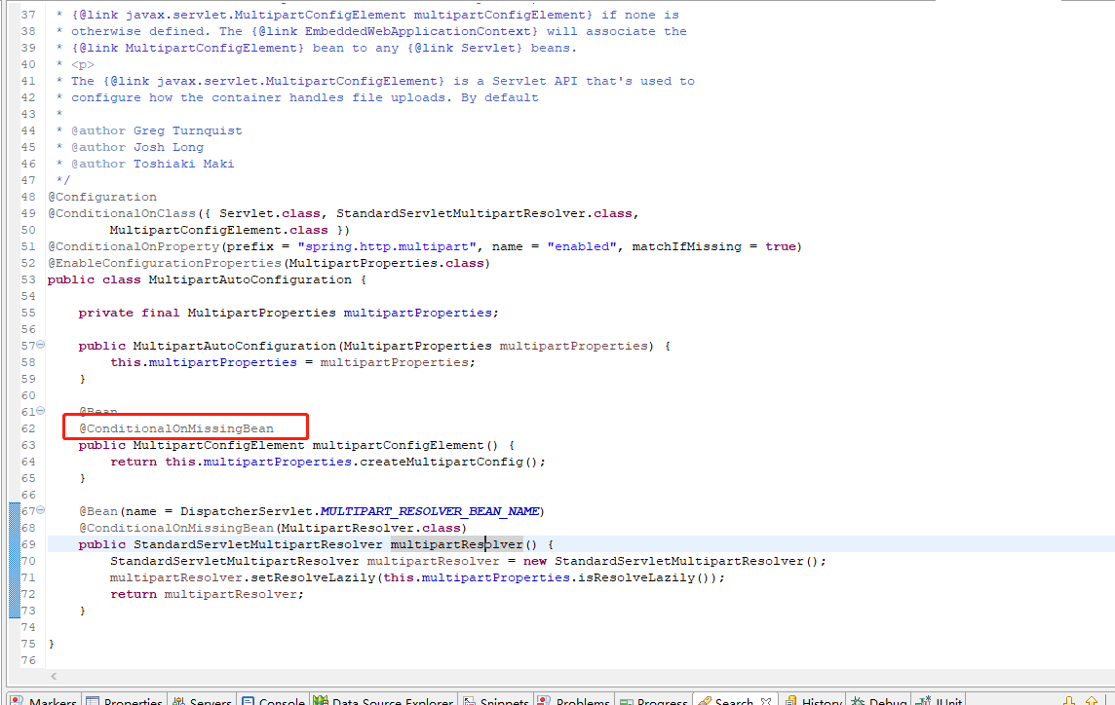Image resolution: width=1115 pixels, height=705 pixels.
Task: Open the Markers view icon
Action: coord(18,699)
